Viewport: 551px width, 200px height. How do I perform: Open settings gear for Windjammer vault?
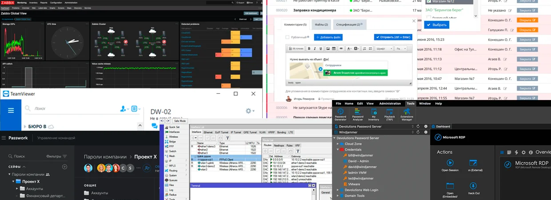pos(426,132)
